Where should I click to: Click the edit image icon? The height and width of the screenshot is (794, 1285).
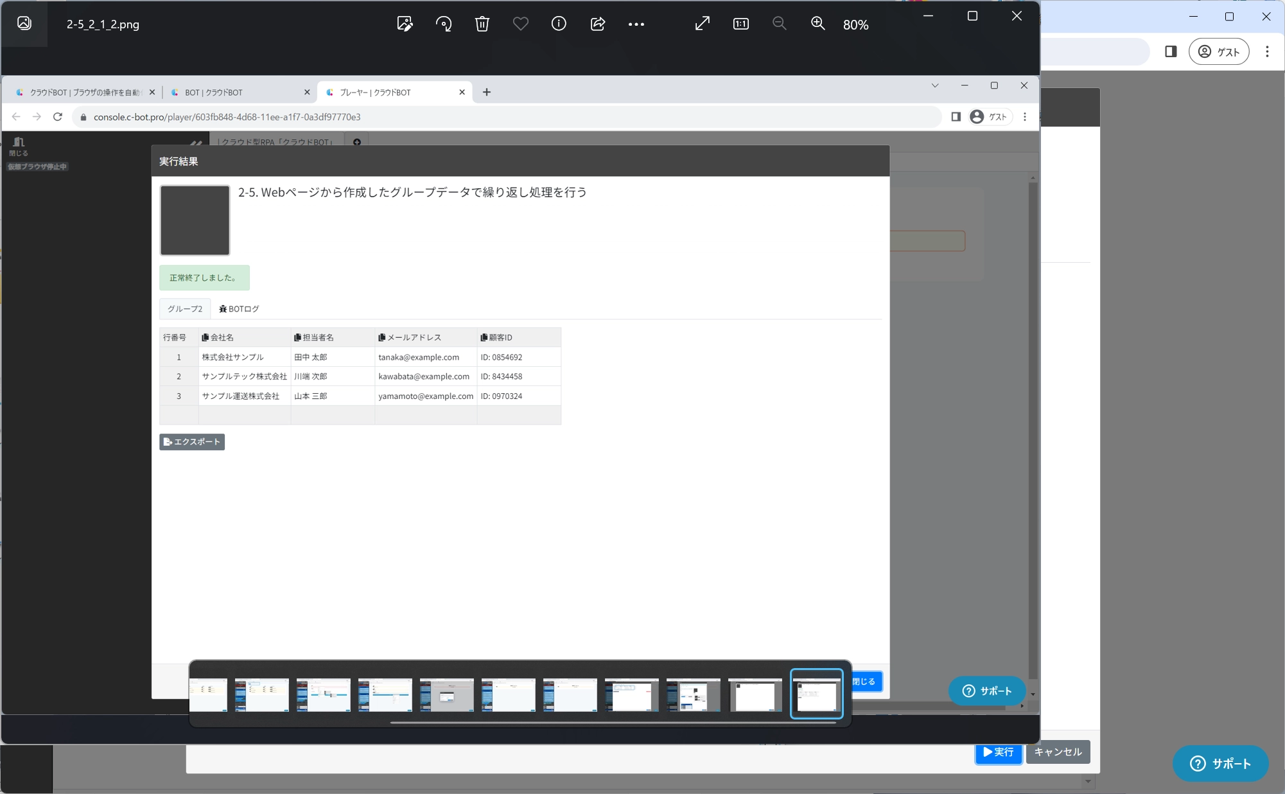(405, 24)
